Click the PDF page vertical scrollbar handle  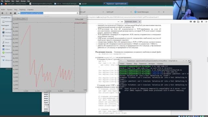coord(207,59)
